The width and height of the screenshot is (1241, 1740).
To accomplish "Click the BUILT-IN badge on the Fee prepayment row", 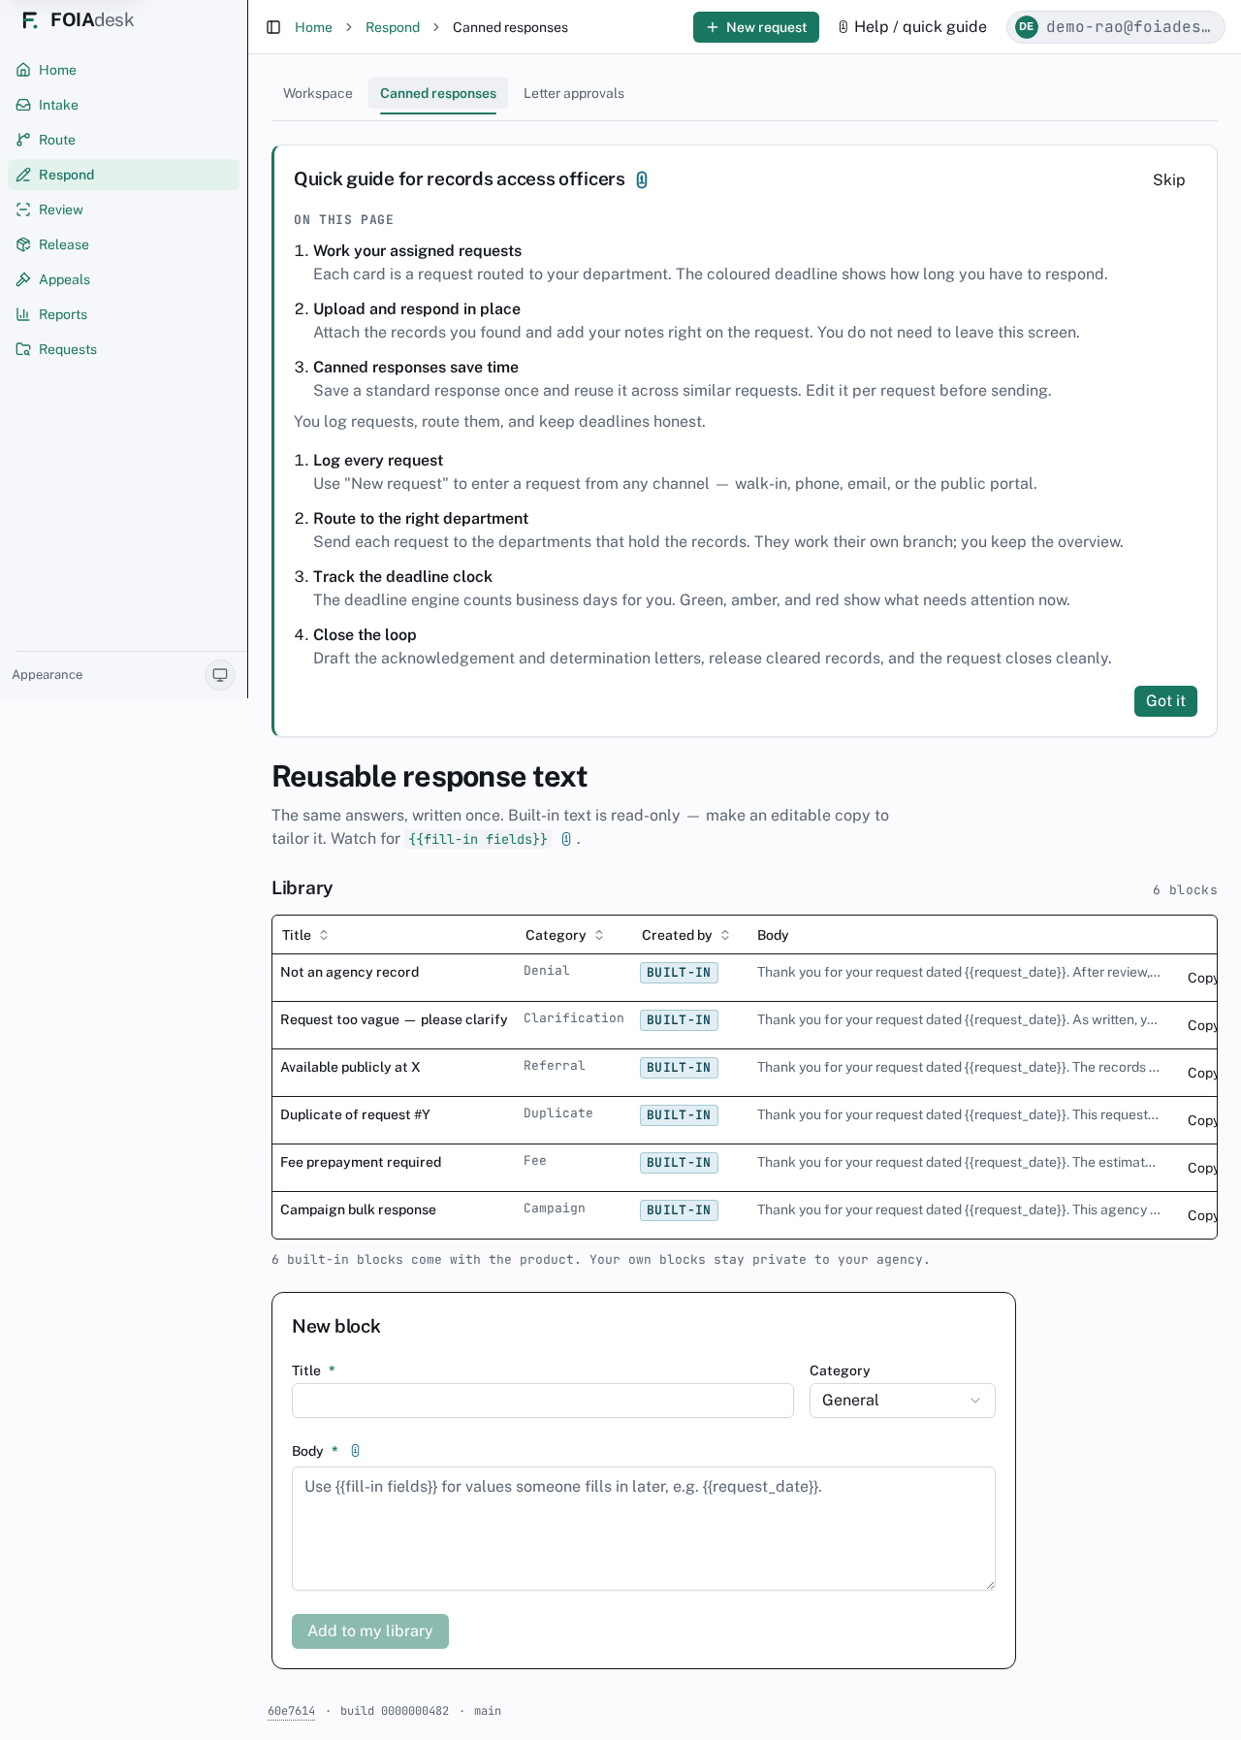I will (x=679, y=1163).
